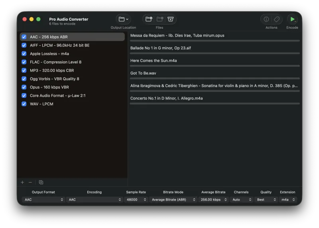The width and height of the screenshot is (319, 228).
Task: Click progress bar under Here Comes the Sun
Action: pos(215,66)
